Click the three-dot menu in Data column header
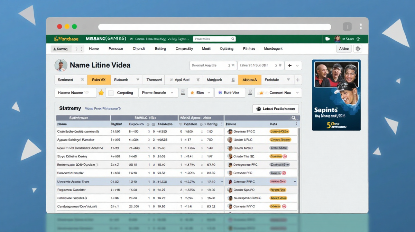The height and width of the screenshot is (232, 415). tap(296, 124)
